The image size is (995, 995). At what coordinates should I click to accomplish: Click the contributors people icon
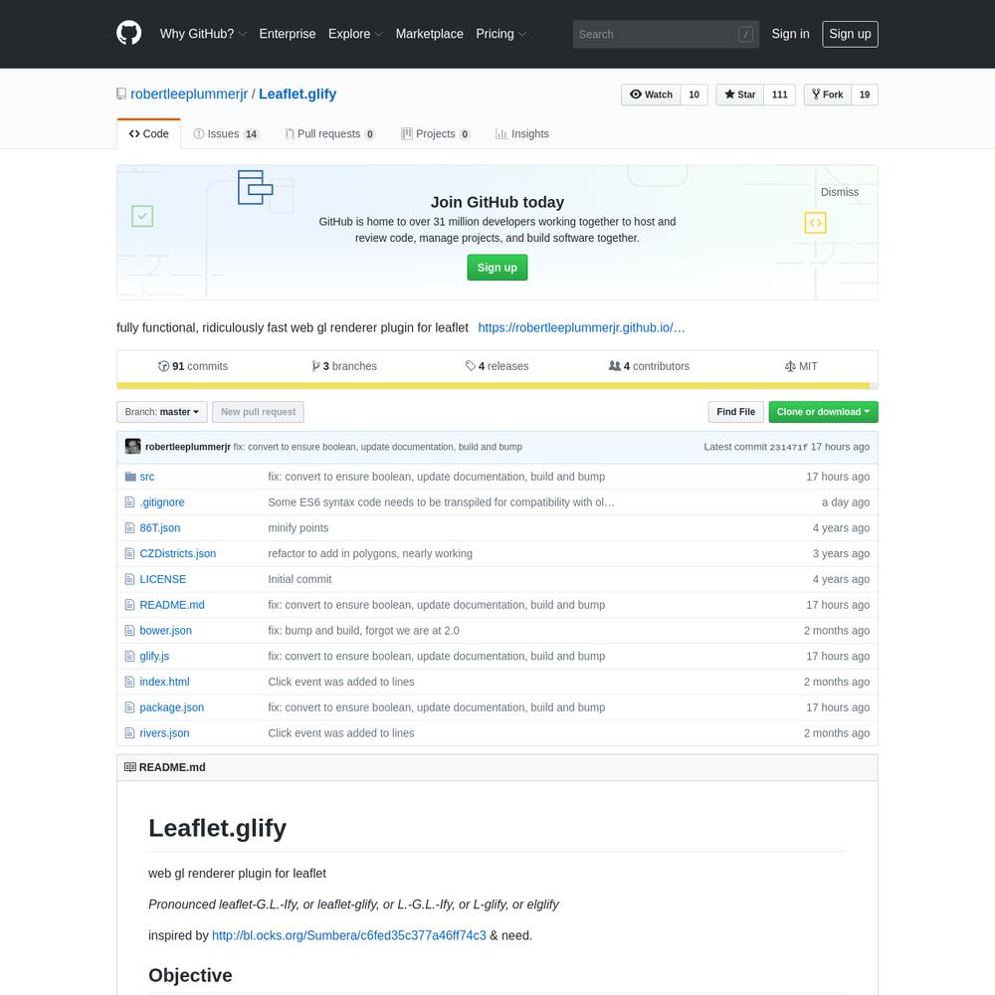pyautogui.click(x=614, y=366)
